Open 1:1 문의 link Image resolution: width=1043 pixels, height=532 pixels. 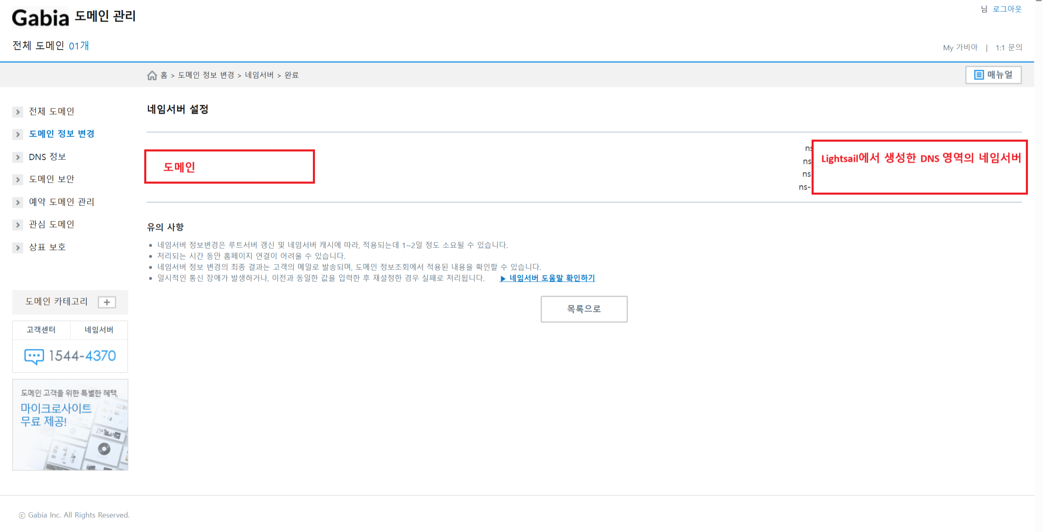pyautogui.click(x=1009, y=48)
